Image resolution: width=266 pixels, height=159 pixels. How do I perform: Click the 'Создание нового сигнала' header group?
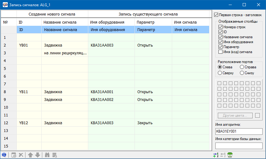click(52, 14)
